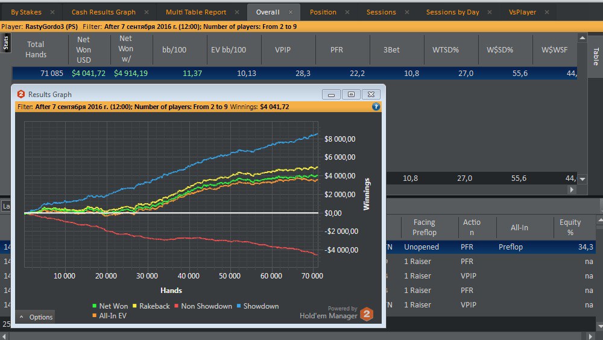The image size is (603, 340).
Task: Switch to the Position tab
Action: [x=323, y=12]
